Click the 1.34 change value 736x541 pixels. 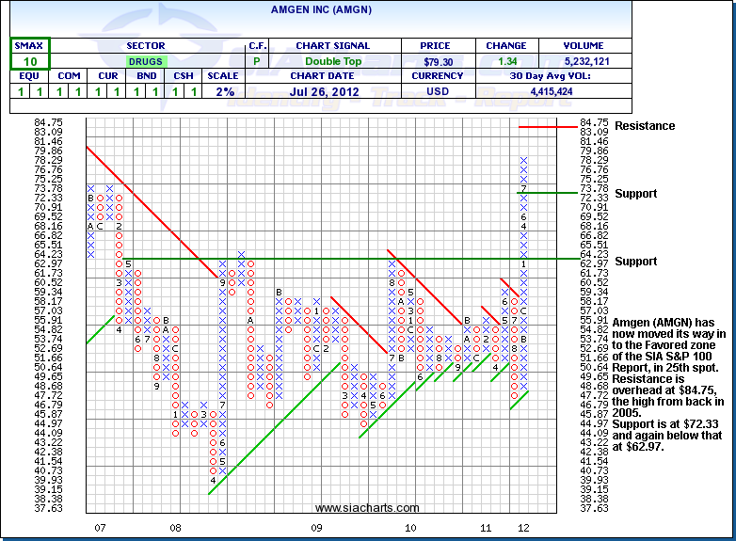505,61
